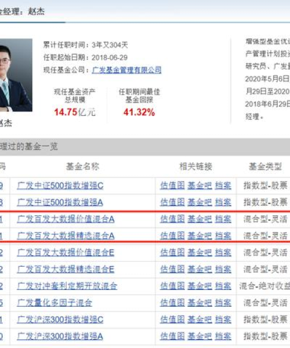Open 广发沪深300指数增强C fund link
290x348 pixels.
(x=60, y=320)
